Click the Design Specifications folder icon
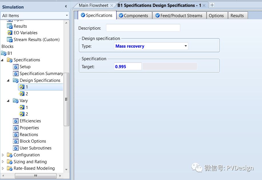262x180 pixels. pyautogui.click(x=15, y=80)
